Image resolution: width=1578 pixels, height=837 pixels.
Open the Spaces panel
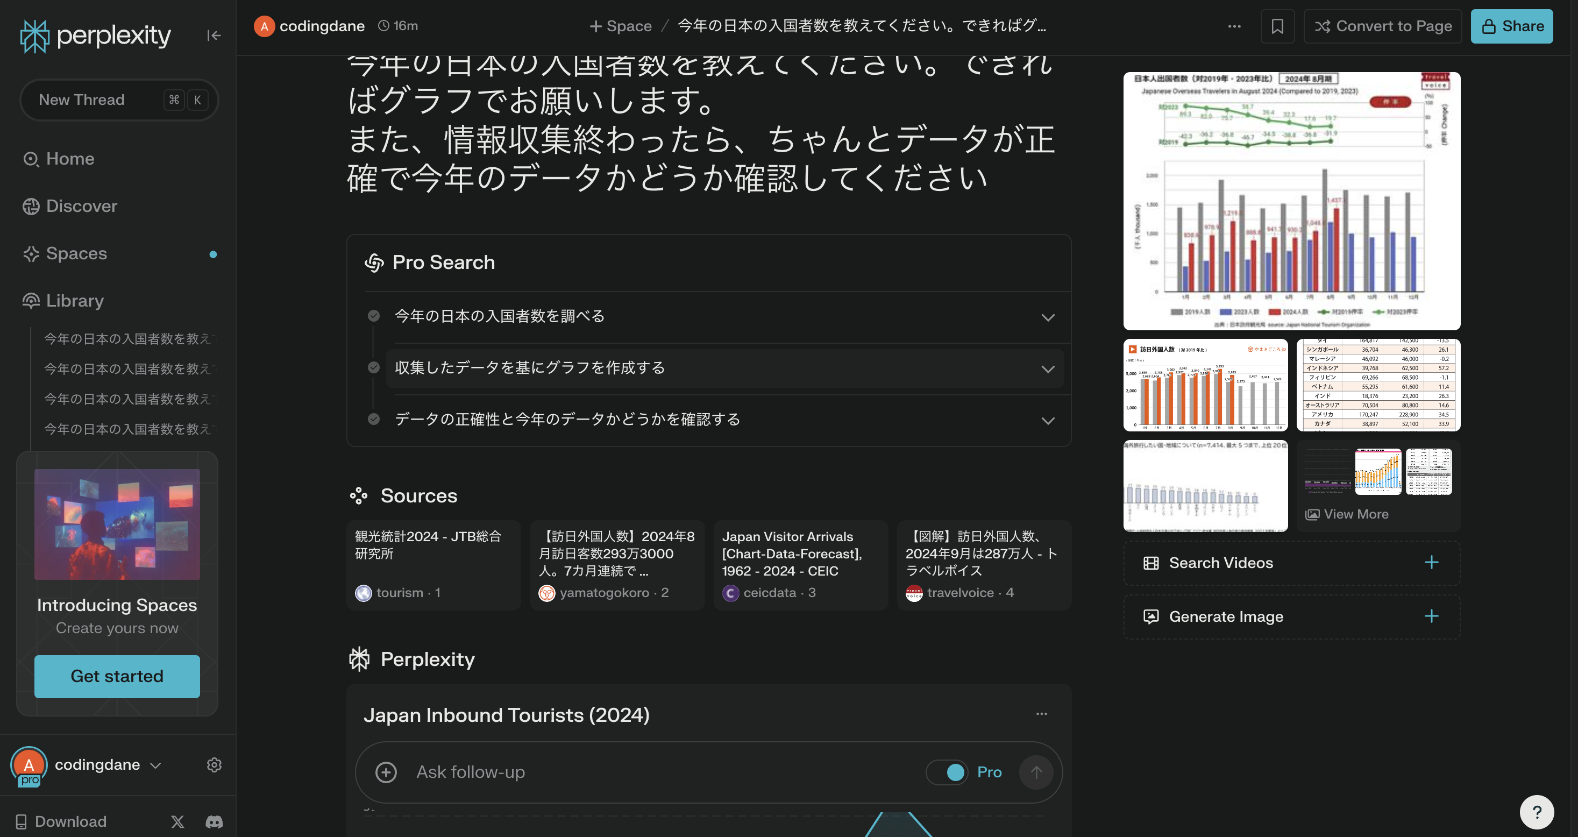[75, 253]
